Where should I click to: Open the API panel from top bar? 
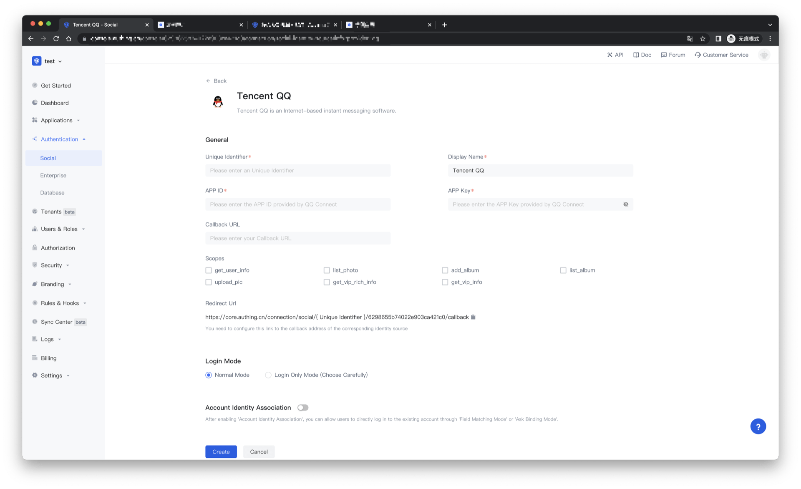pos(615,55)
